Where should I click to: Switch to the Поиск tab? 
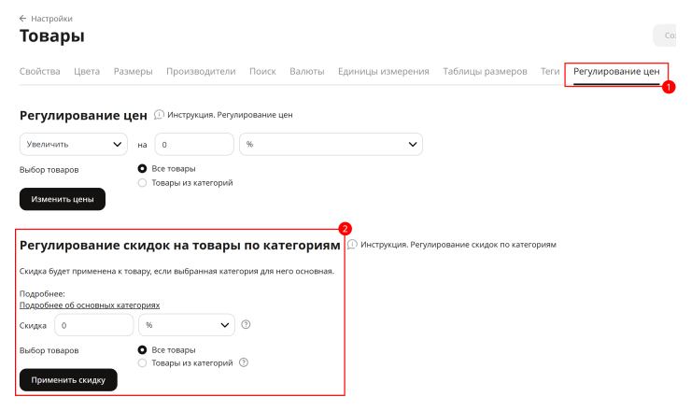pyautogui.click(x=262, y=71)
